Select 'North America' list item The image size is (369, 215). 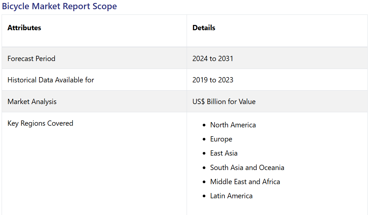(x=233, y=125)
